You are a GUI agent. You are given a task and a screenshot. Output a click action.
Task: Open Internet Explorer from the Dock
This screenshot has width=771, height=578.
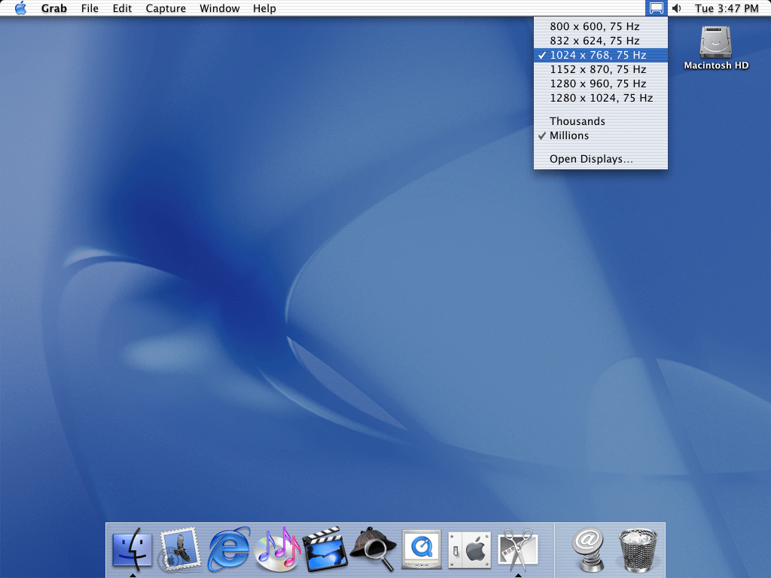[229, 549]
